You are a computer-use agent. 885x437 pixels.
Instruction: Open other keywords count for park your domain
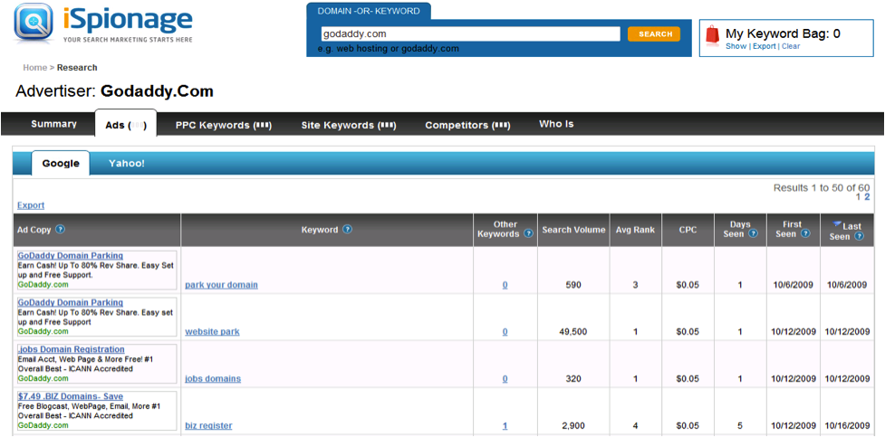click(x=505, y=285)
